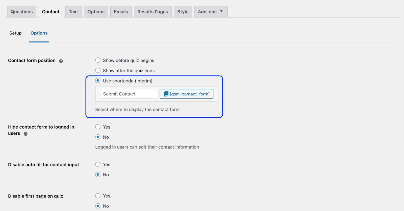Viewport: 404px width, 211px height.
Task: Set Disable first page to No
Action: (x=98, y=206)
